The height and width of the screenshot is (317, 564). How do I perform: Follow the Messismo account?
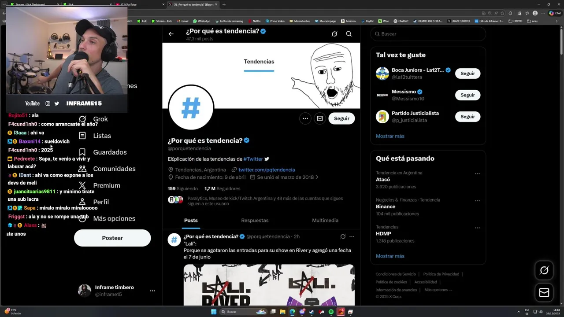(x=468, y=95)
